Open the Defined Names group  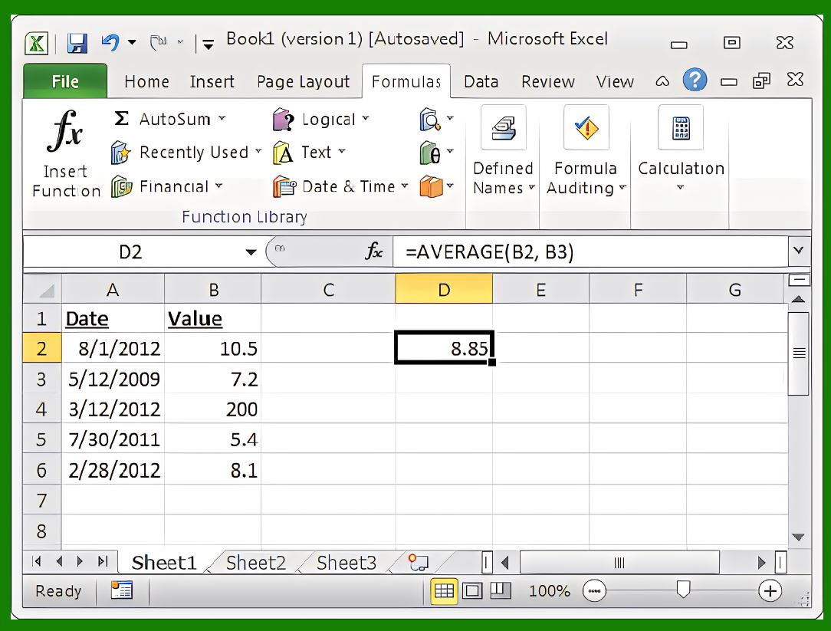click(504, 151)
